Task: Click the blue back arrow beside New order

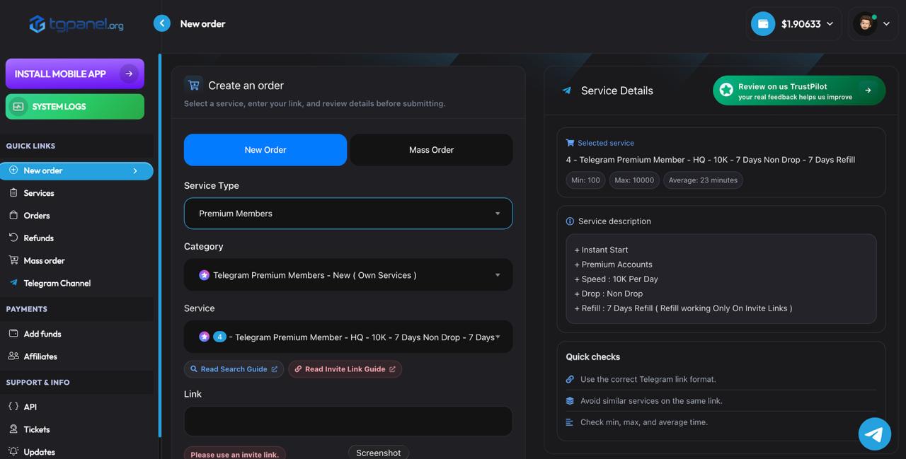Action: 162,23
